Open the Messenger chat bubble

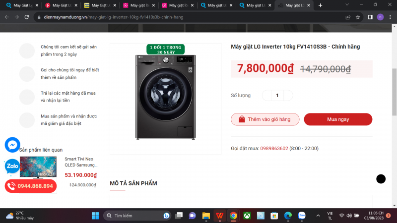pos(12,145)
